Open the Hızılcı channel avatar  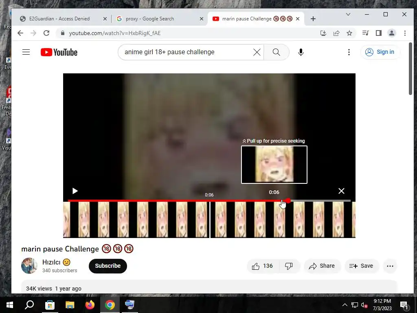[x=29, y=266]
